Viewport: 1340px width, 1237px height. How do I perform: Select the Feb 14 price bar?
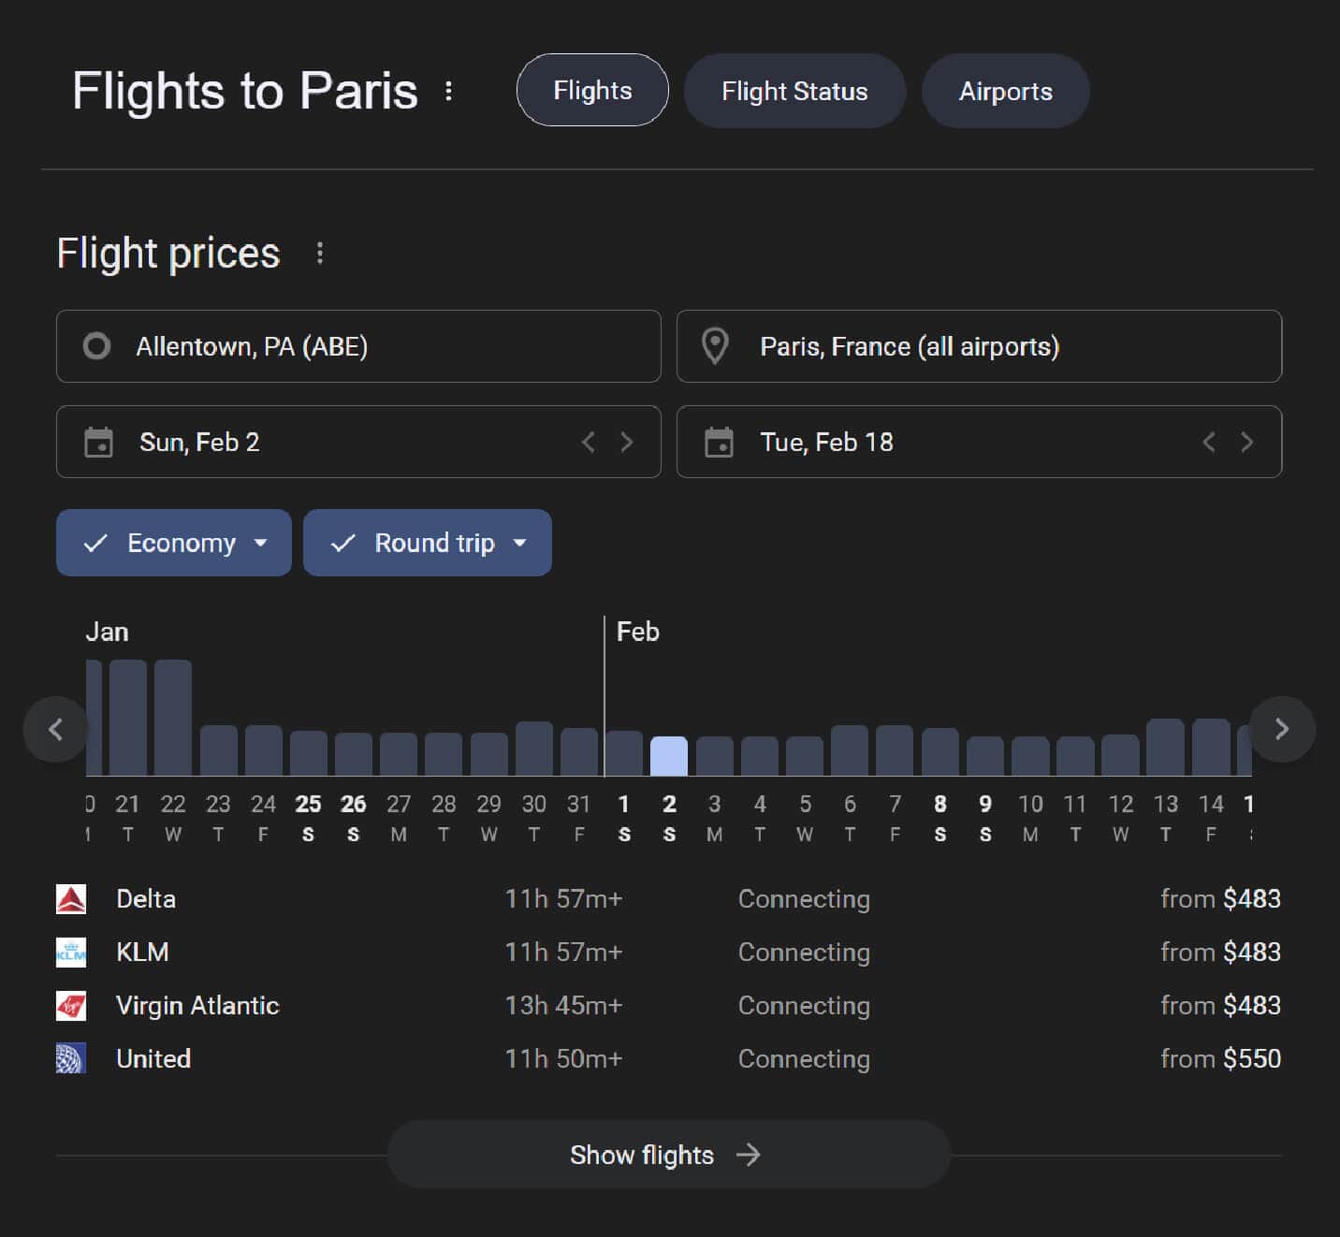point(1211,748)
